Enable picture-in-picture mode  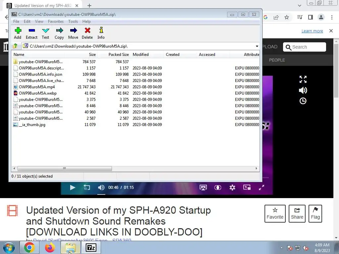coord(247,187)
